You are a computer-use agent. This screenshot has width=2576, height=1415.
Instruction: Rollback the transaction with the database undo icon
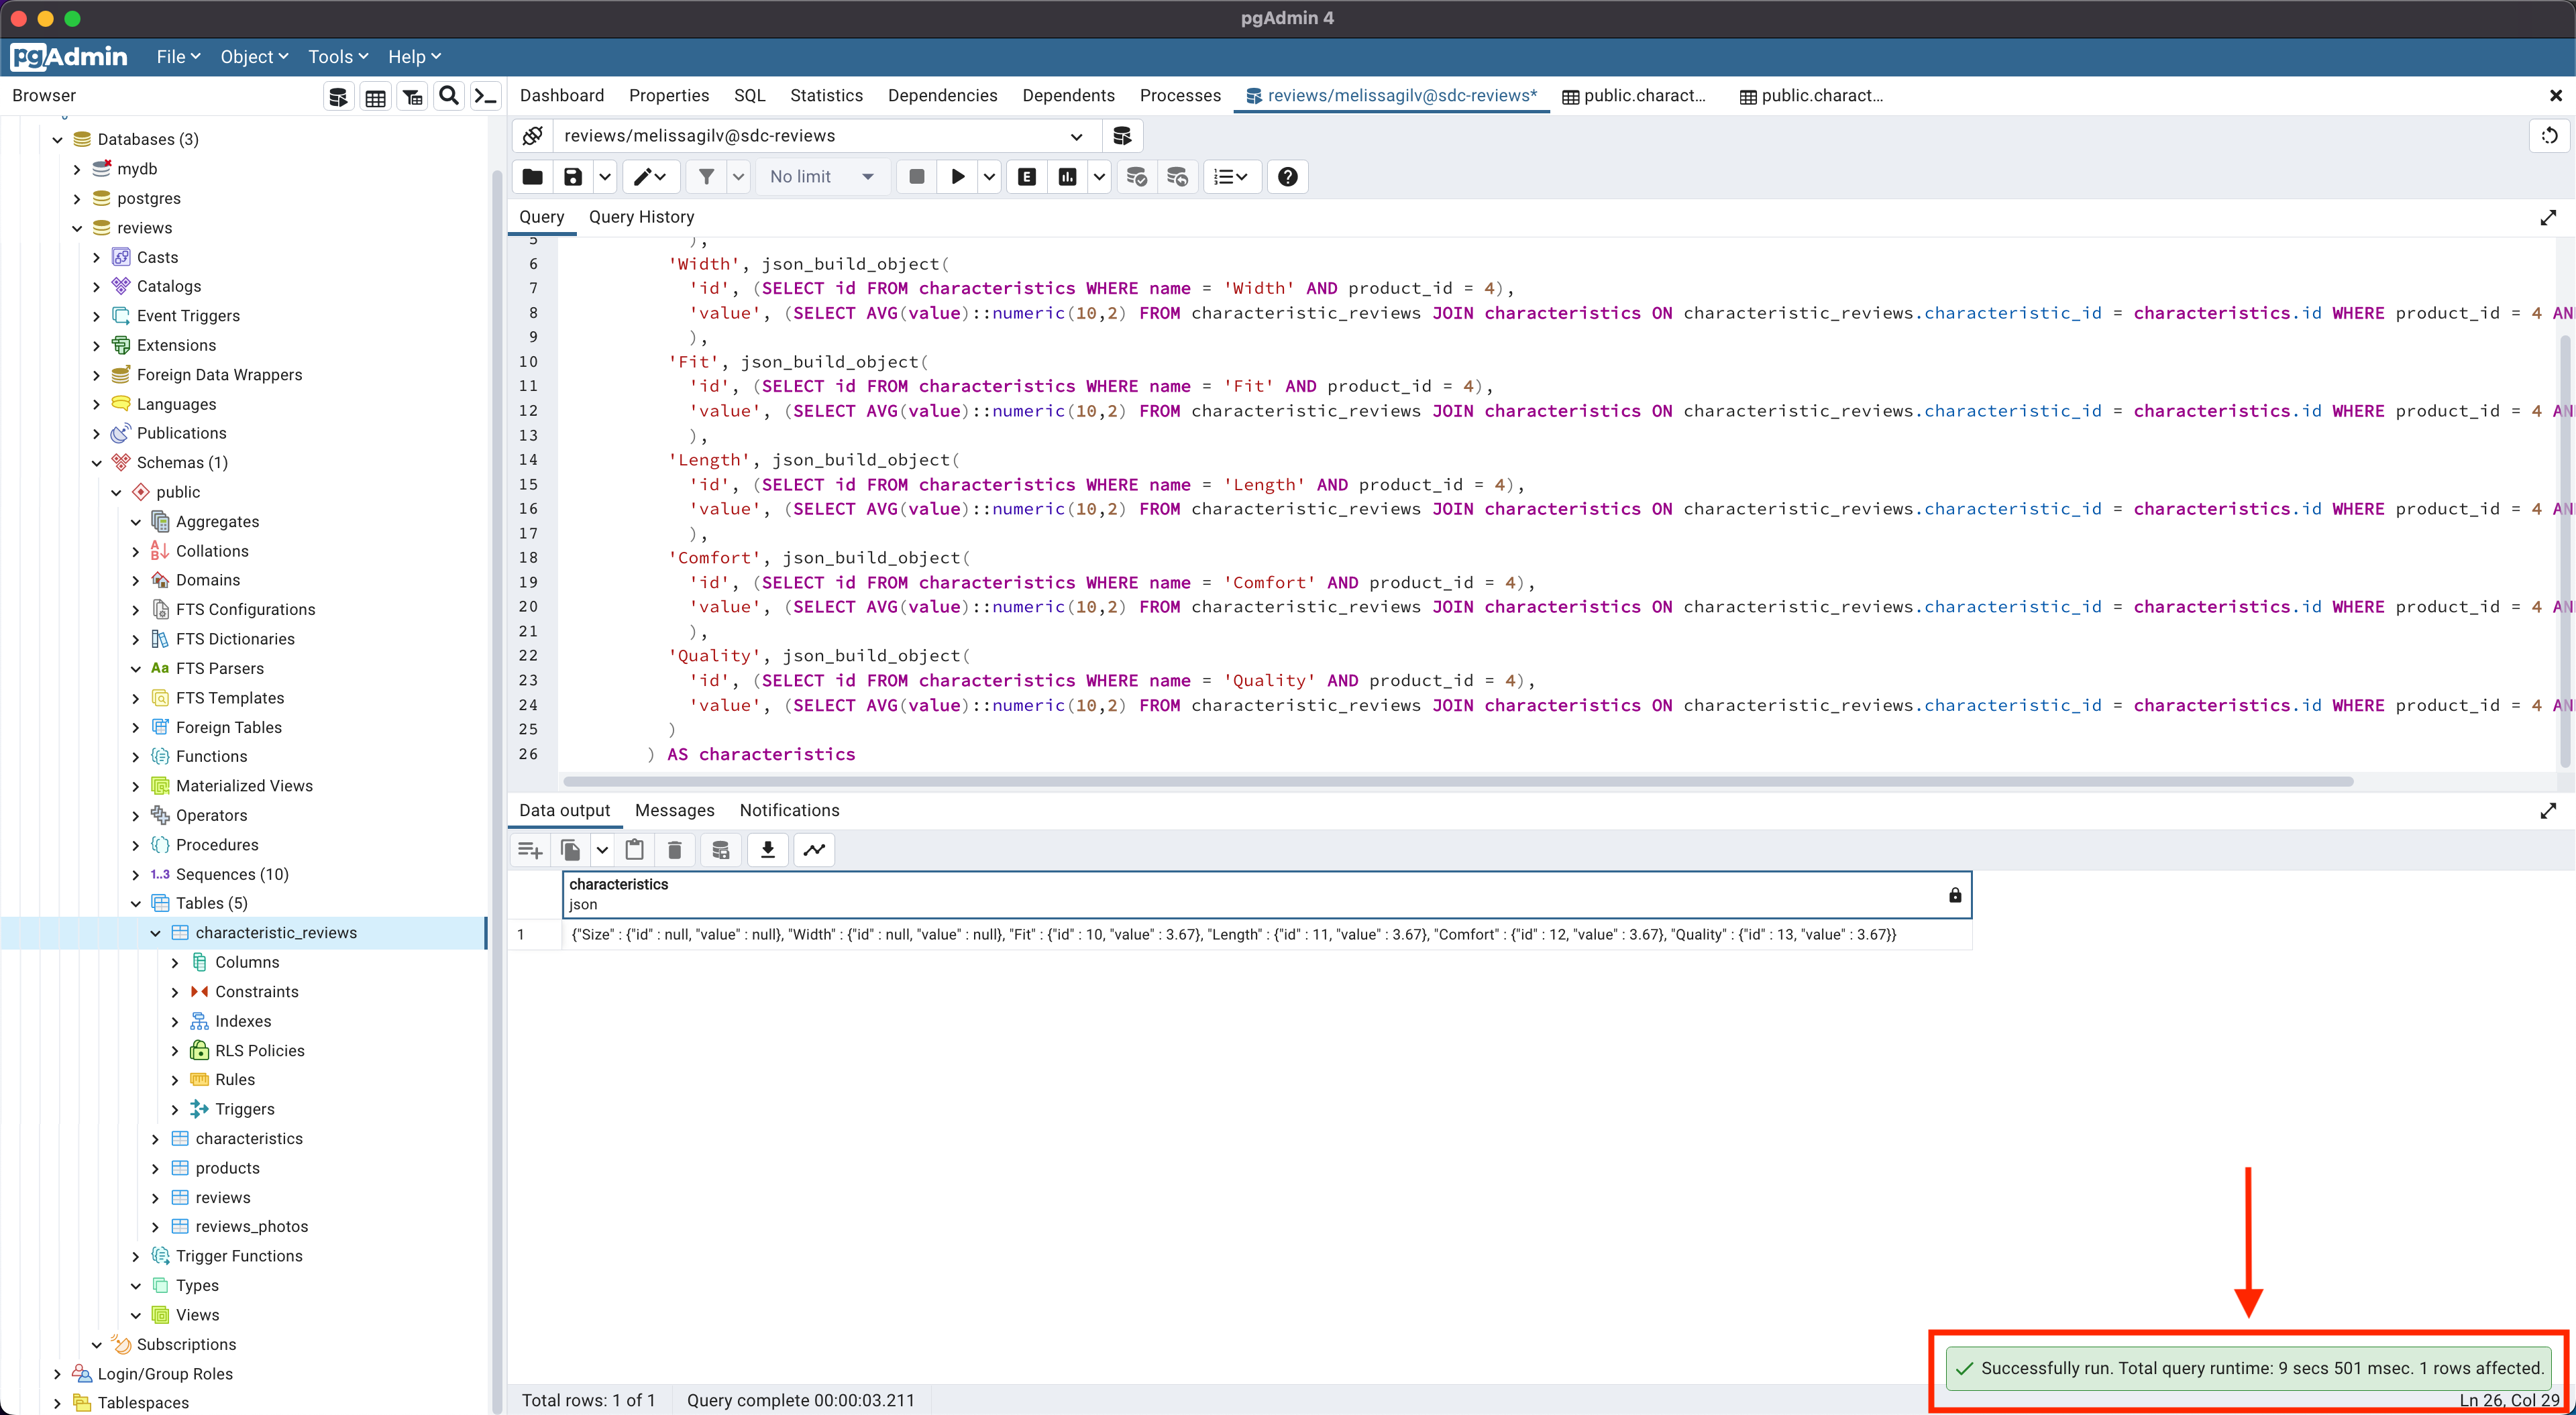(1177, 177)
